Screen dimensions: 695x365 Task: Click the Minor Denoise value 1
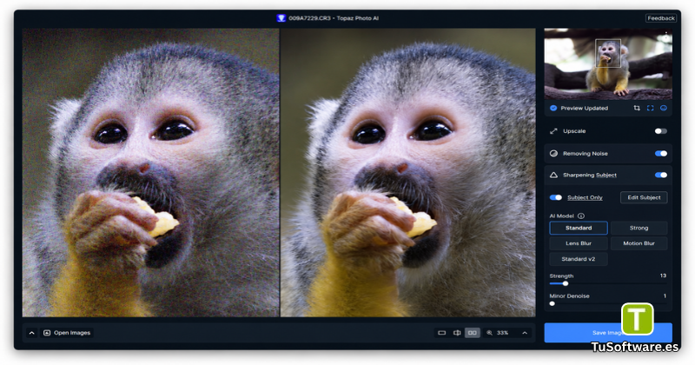[x=665, y=295]
